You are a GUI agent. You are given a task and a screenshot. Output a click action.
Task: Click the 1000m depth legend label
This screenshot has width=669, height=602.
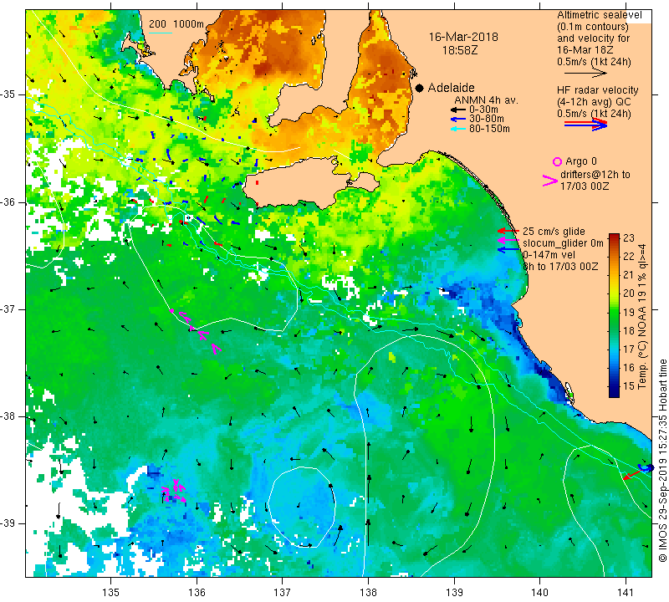click(189, 24)
